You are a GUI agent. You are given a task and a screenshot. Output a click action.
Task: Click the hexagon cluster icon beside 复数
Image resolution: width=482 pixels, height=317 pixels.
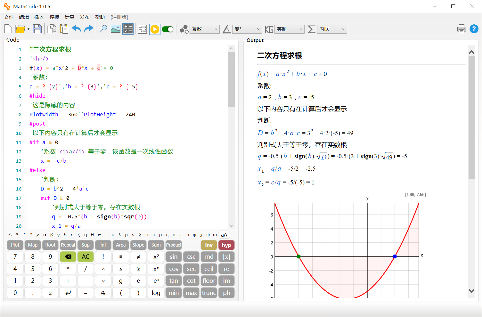[x=184, y=29]
